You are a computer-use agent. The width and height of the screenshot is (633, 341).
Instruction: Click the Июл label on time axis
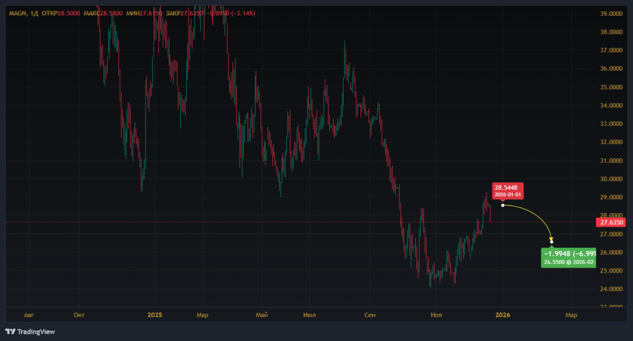tap(310, 315)
